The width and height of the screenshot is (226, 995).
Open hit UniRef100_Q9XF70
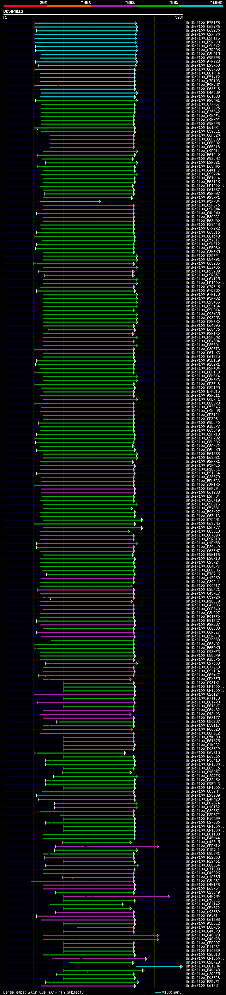203,35
